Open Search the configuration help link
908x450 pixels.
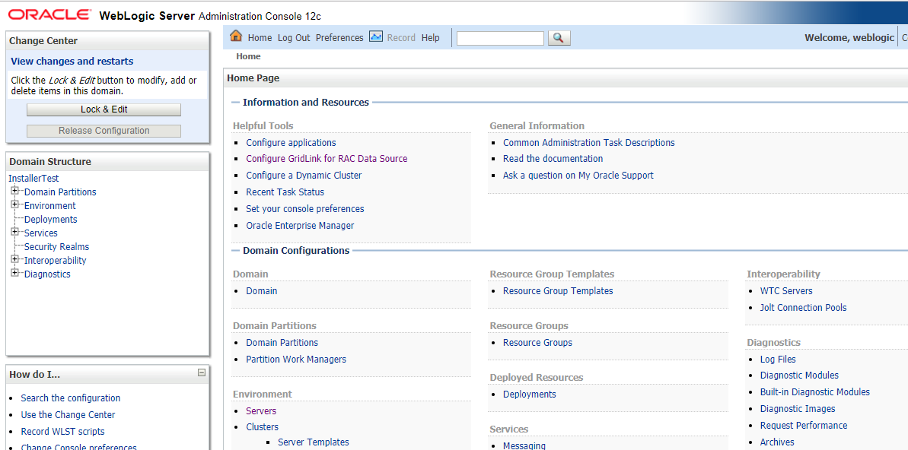tap(71, 398)
